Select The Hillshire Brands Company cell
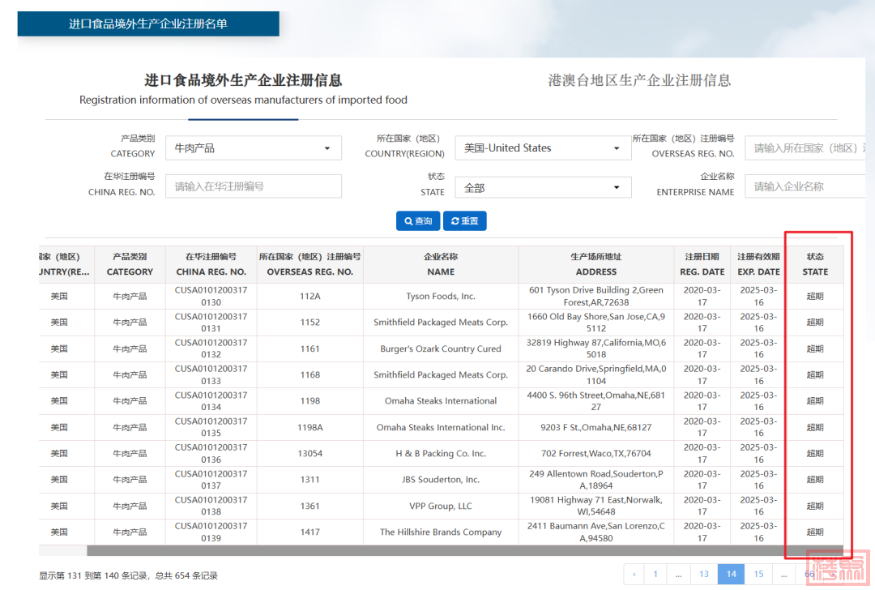This screenshot has height=590, width=875. tap(441, 532)
